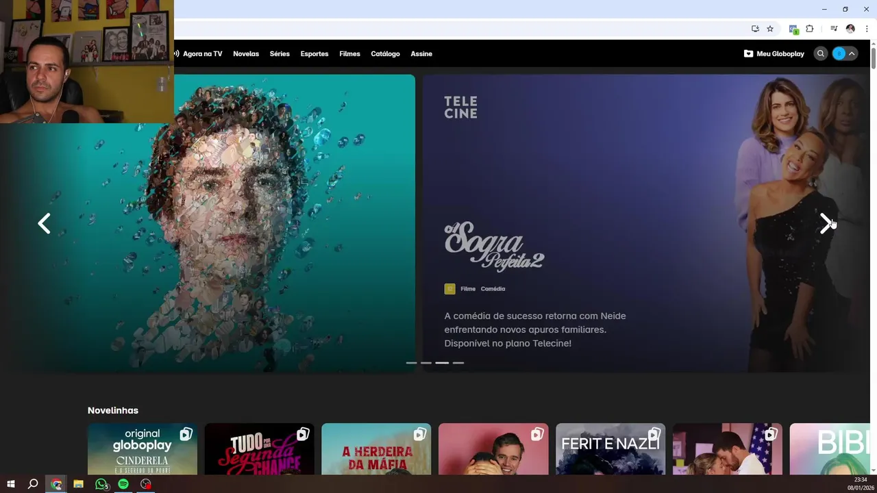Select the fourth carousel indicator dash
This screenshot has width=877, height=493.
[x=458, y=362]
